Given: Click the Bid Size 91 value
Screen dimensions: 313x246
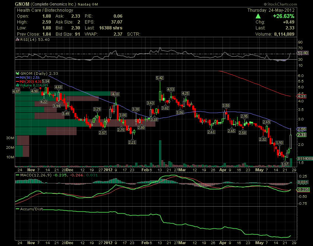Looking at the screenshot, I should (x=77, y=34).
